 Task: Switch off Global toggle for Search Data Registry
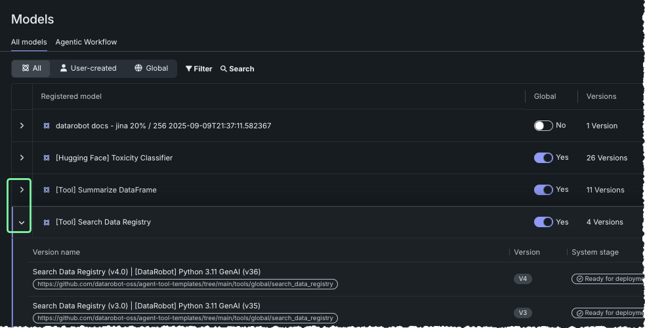(543, 222)
